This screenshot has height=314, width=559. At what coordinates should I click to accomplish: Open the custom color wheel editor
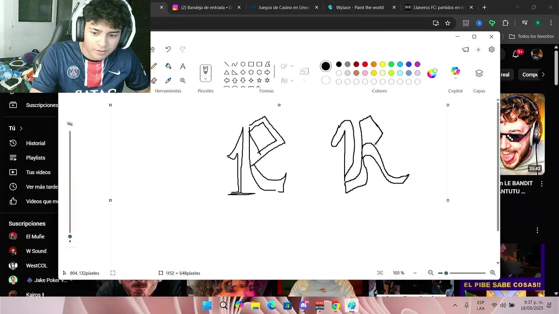(432, 73)
